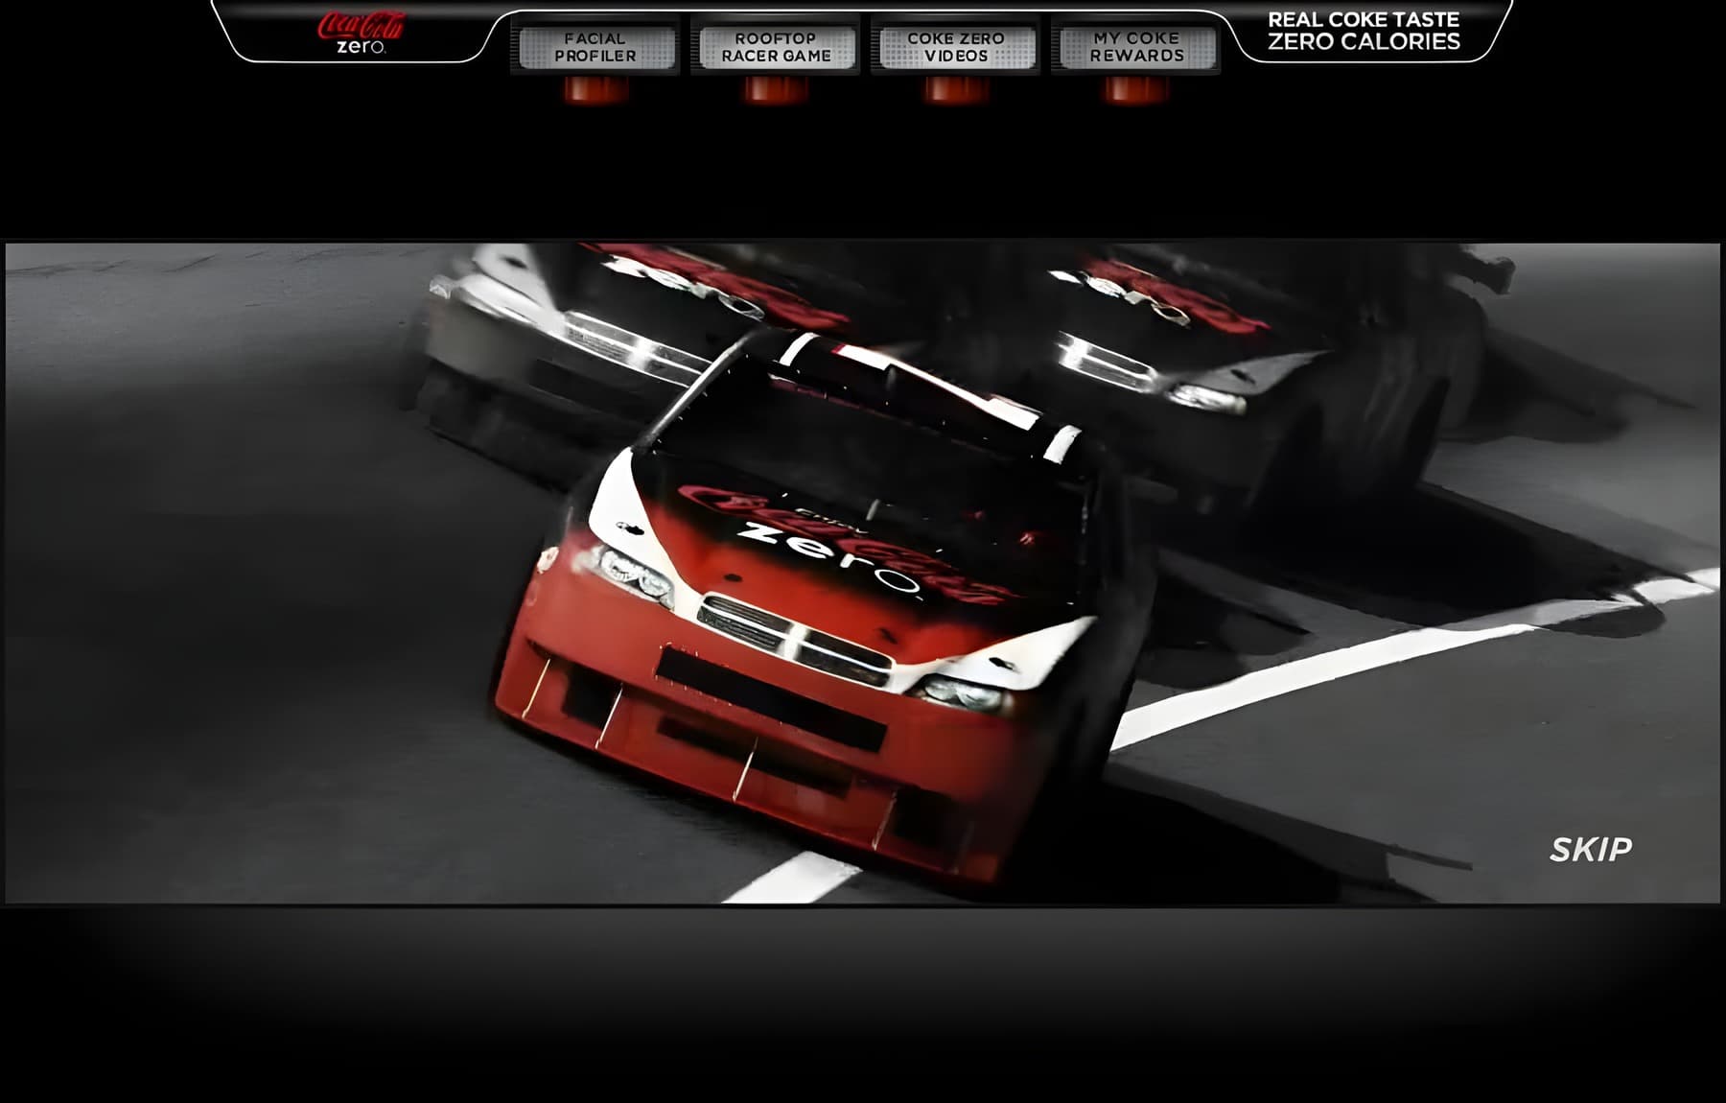Open My Coke Rewards

tap(1136, 47)
